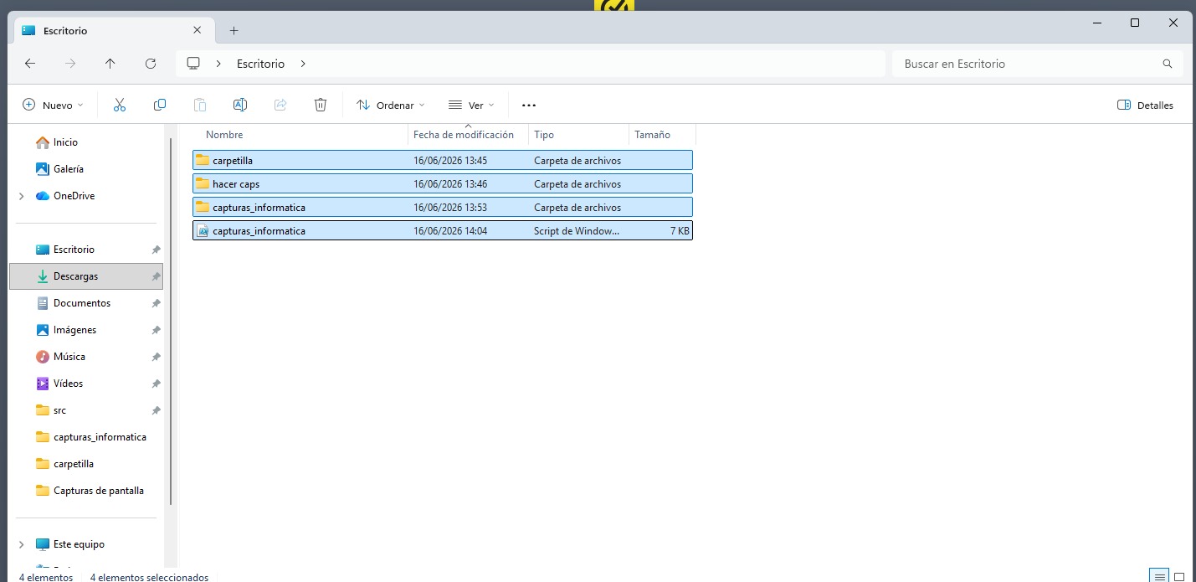Go up one folder level arrow
This screenshot has height=582, width=1196.
pyautogui.click(x=110, y=64)
